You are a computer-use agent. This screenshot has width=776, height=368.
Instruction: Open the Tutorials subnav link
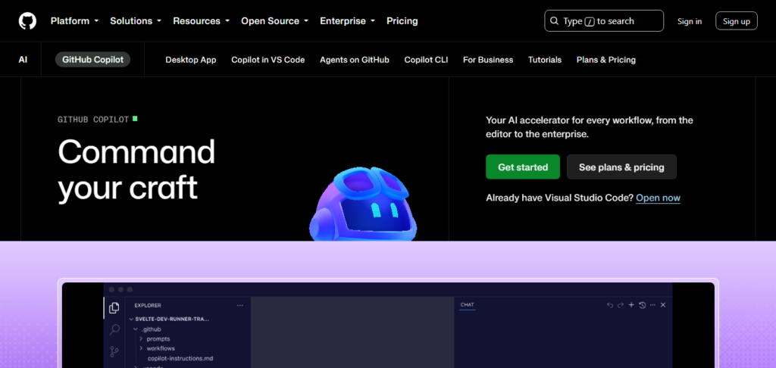(544, 60)
